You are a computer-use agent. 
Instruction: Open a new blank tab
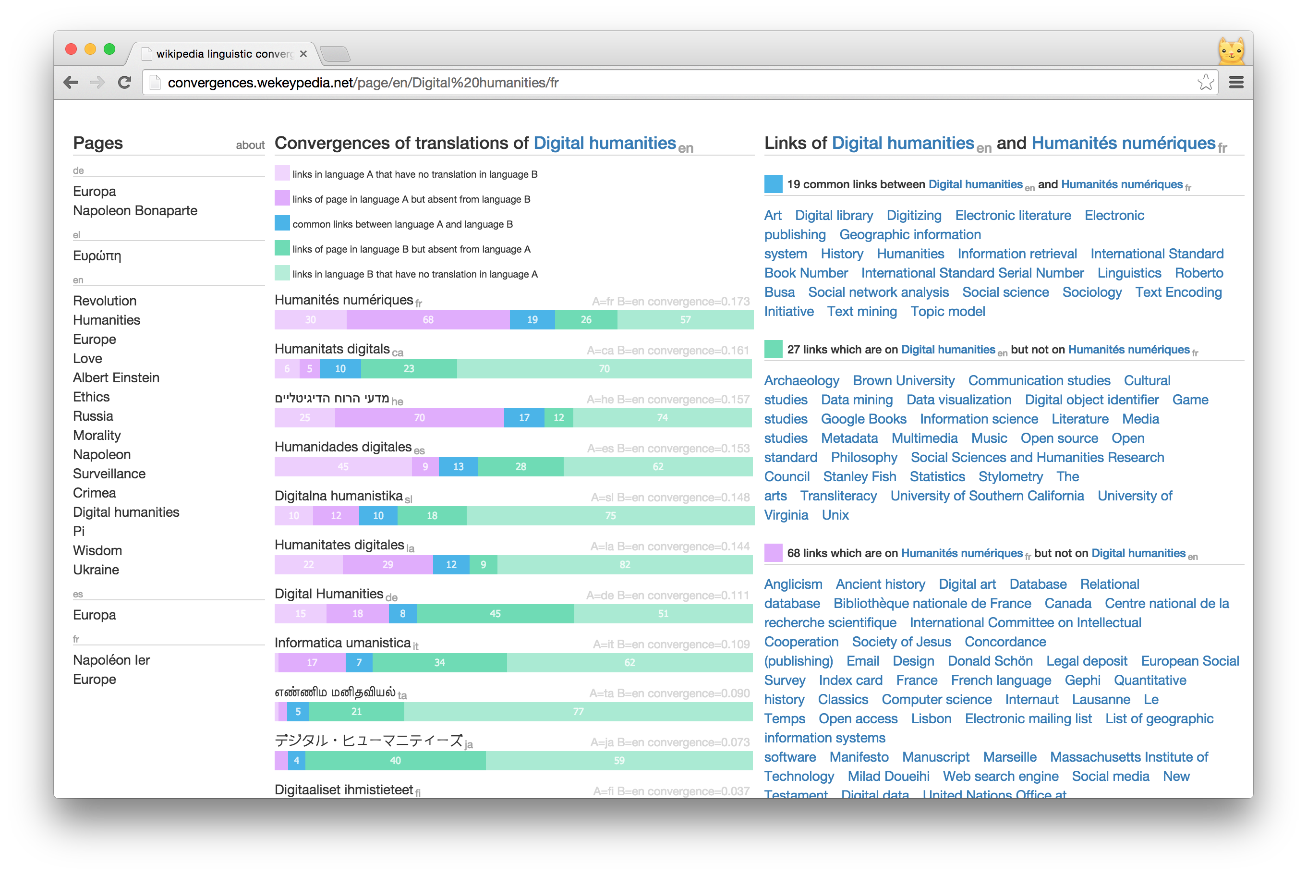point(335,54)
